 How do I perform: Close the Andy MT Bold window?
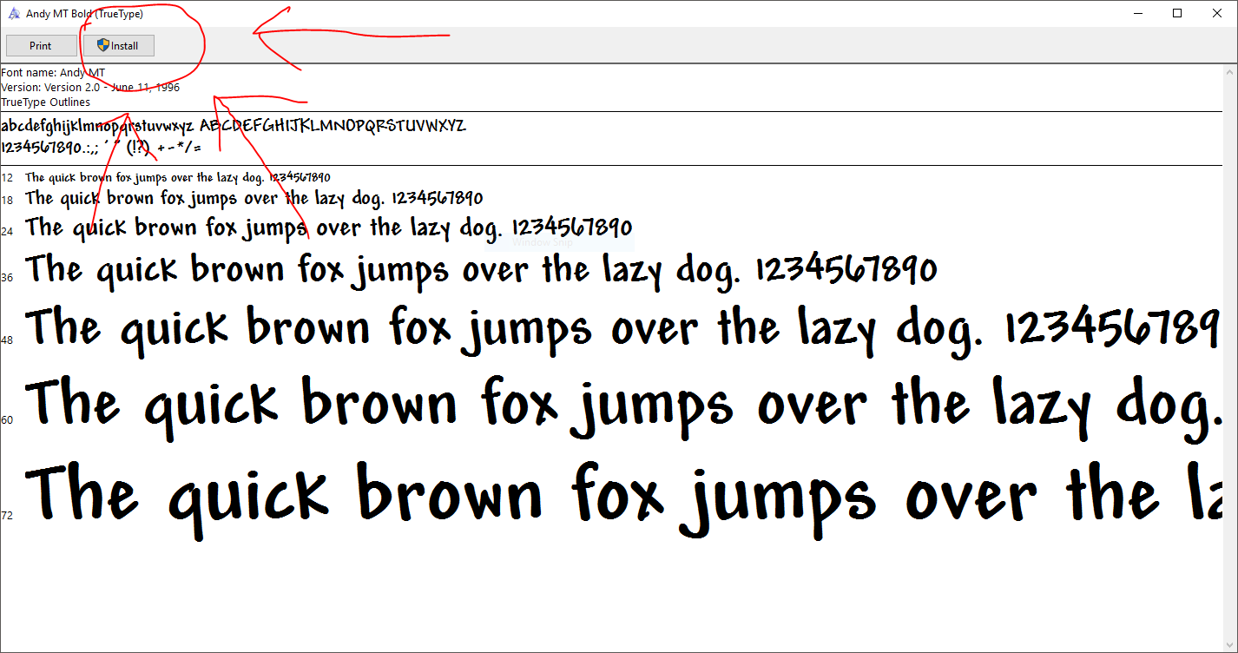point(1217,13)
